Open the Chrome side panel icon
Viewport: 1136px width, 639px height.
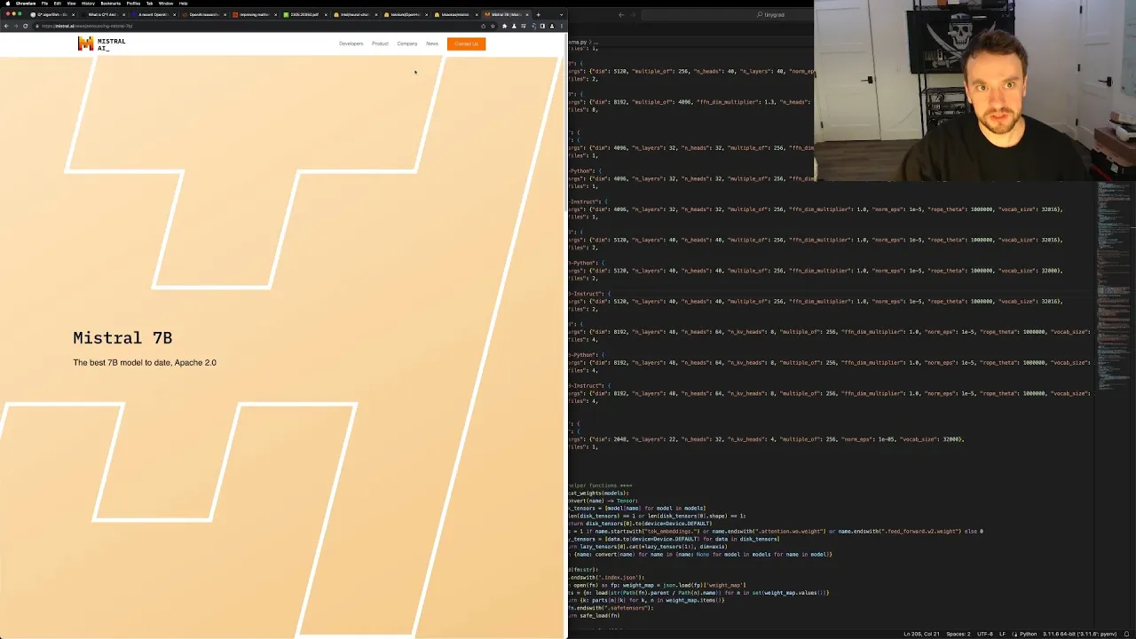542,26
